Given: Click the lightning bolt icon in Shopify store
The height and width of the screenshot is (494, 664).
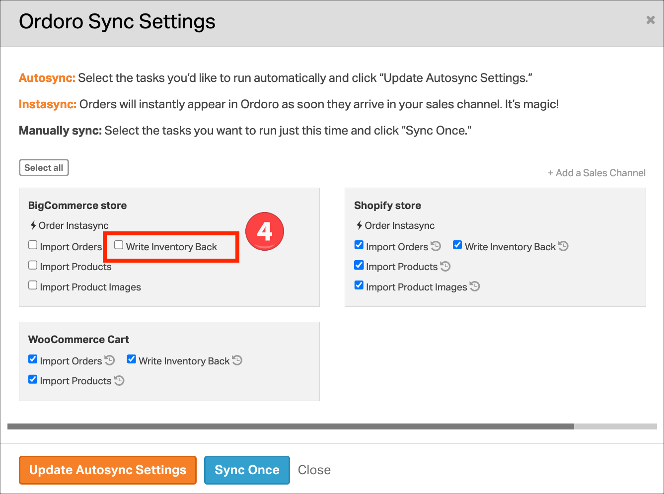Looking at the screenshot, I should 359,225.
